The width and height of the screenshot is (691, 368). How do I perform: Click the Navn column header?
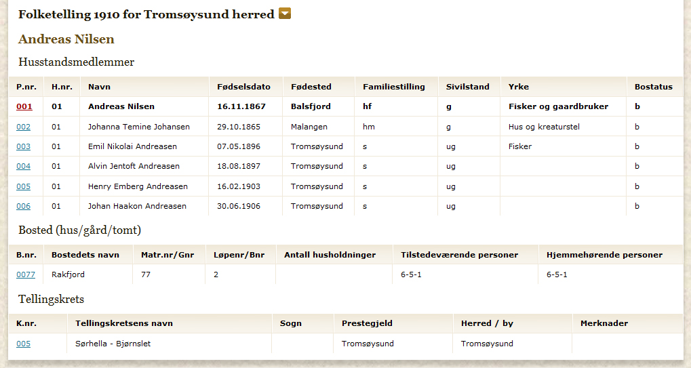click(99, 87)
